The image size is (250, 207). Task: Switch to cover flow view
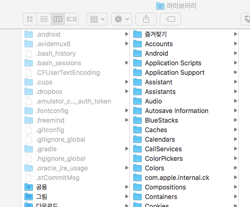pos(72,19)
